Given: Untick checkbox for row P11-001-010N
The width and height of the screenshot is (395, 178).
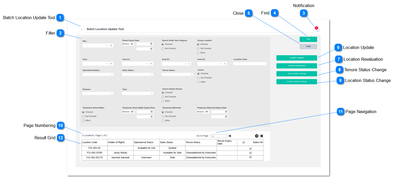Looking at the screenshot, I should coord(250,153).
